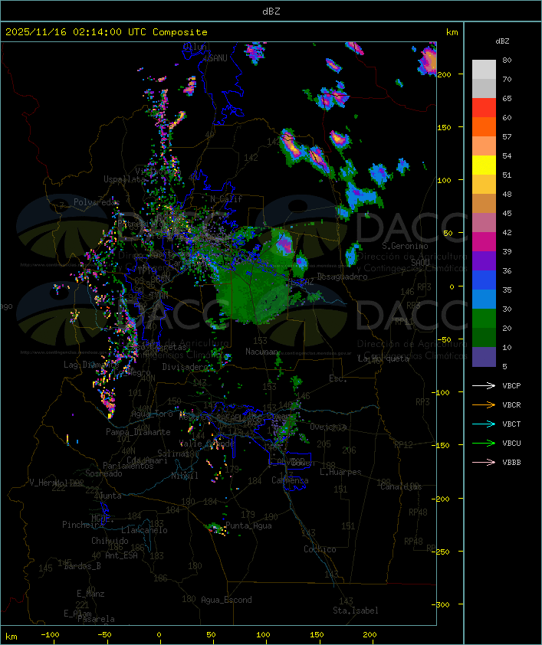The width and height of the screenshot is (542, 645).
Task: Select the red 60-65 dBZ legend swatch
Action: (x=484, y=108)
